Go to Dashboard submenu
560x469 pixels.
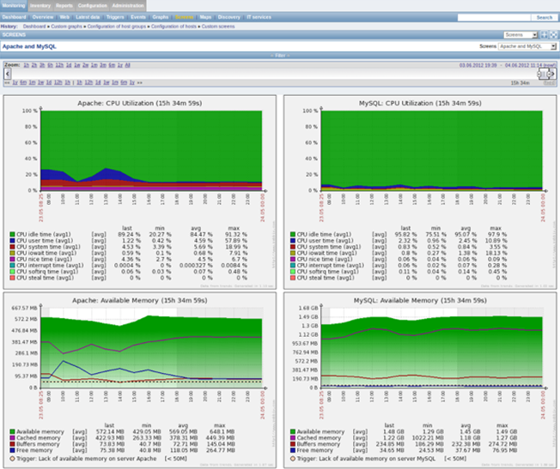[14, 17]
